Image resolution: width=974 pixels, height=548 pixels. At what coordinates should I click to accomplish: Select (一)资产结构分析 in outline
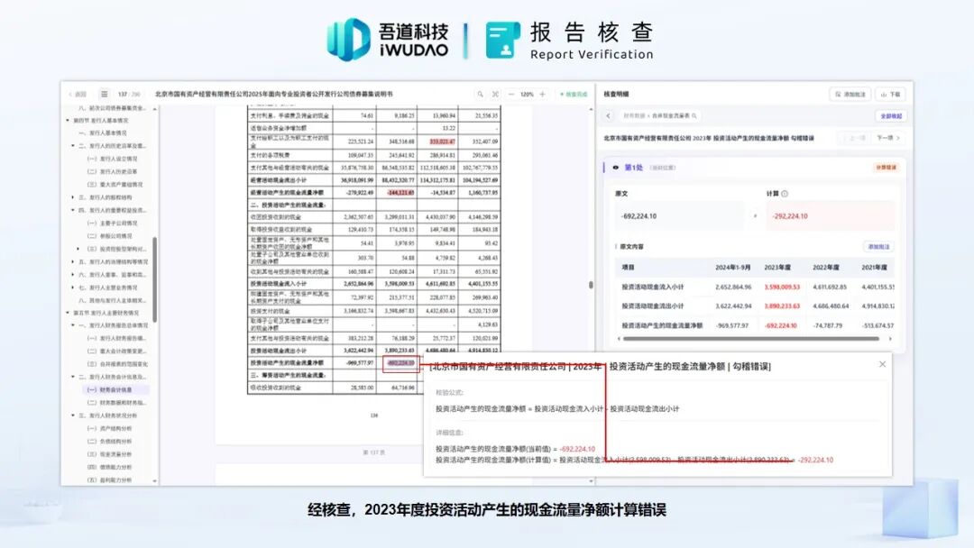click(109, 429)
